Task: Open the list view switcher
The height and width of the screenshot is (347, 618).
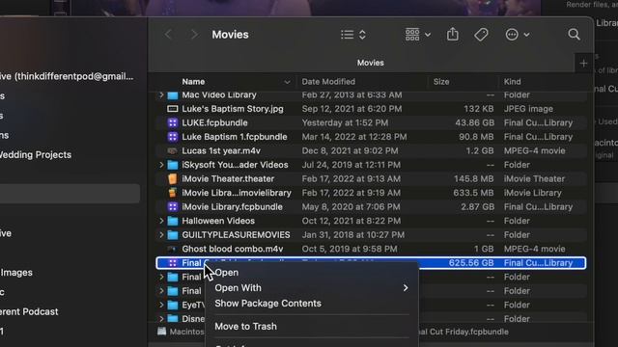Action: click(x=353, y=35)
